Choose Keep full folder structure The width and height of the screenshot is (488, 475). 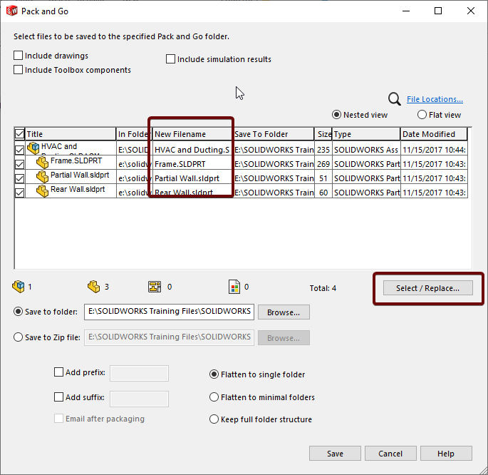click(x=214, y=419)
